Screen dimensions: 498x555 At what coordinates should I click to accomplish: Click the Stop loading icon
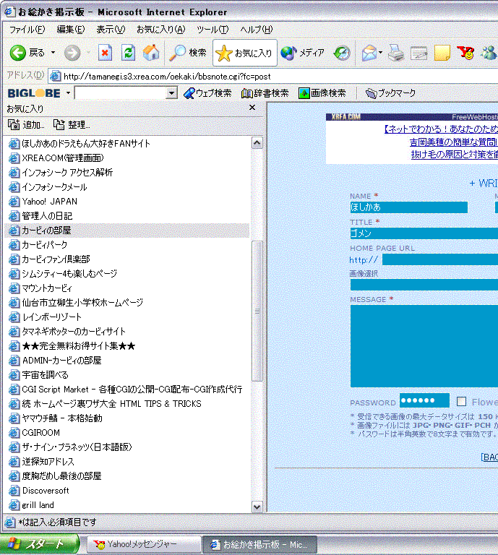(105, 53)
